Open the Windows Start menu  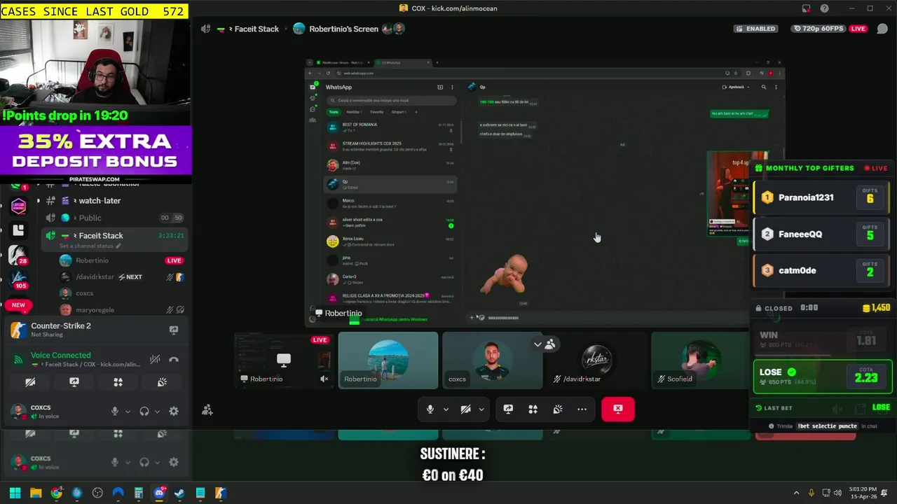(15, 493)
